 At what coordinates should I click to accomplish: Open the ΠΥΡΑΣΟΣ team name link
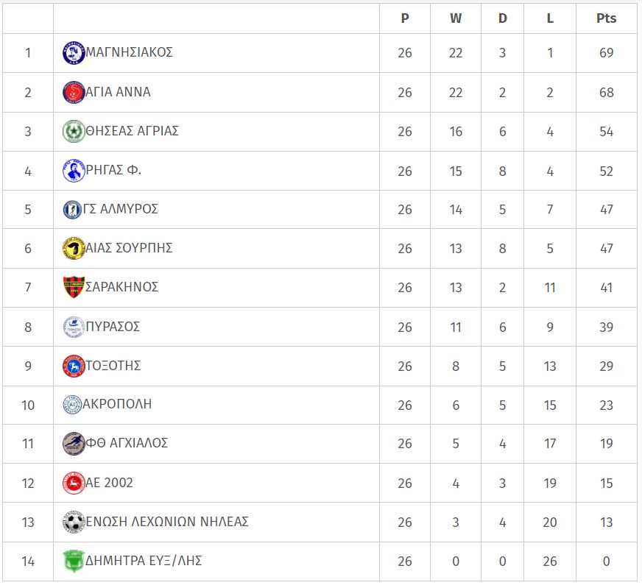click(113, 327)
